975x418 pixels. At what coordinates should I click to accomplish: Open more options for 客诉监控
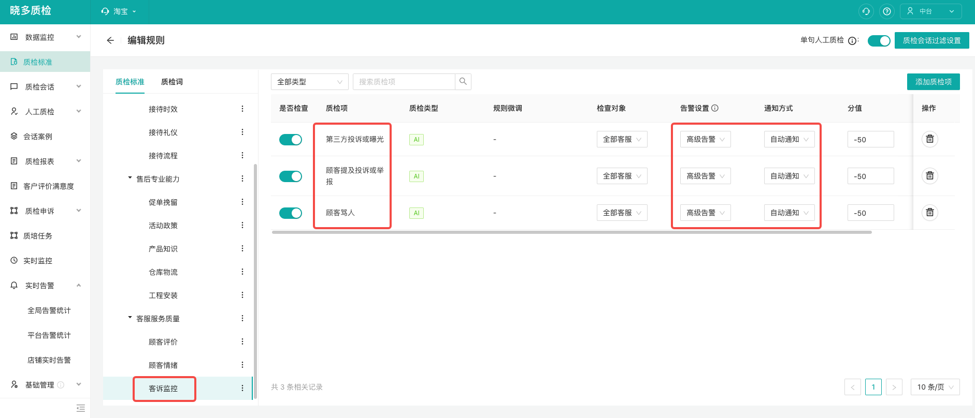pyautogui.click(x=242, y=388)
